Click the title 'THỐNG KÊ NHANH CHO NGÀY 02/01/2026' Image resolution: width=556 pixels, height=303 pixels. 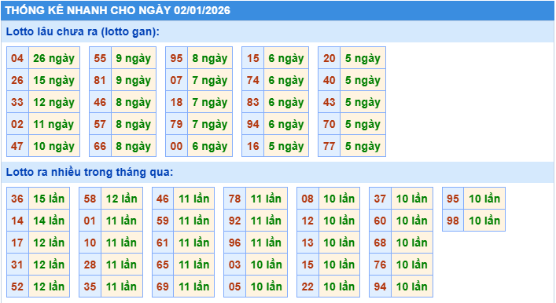pyautogui.click(x=118, y=10)
